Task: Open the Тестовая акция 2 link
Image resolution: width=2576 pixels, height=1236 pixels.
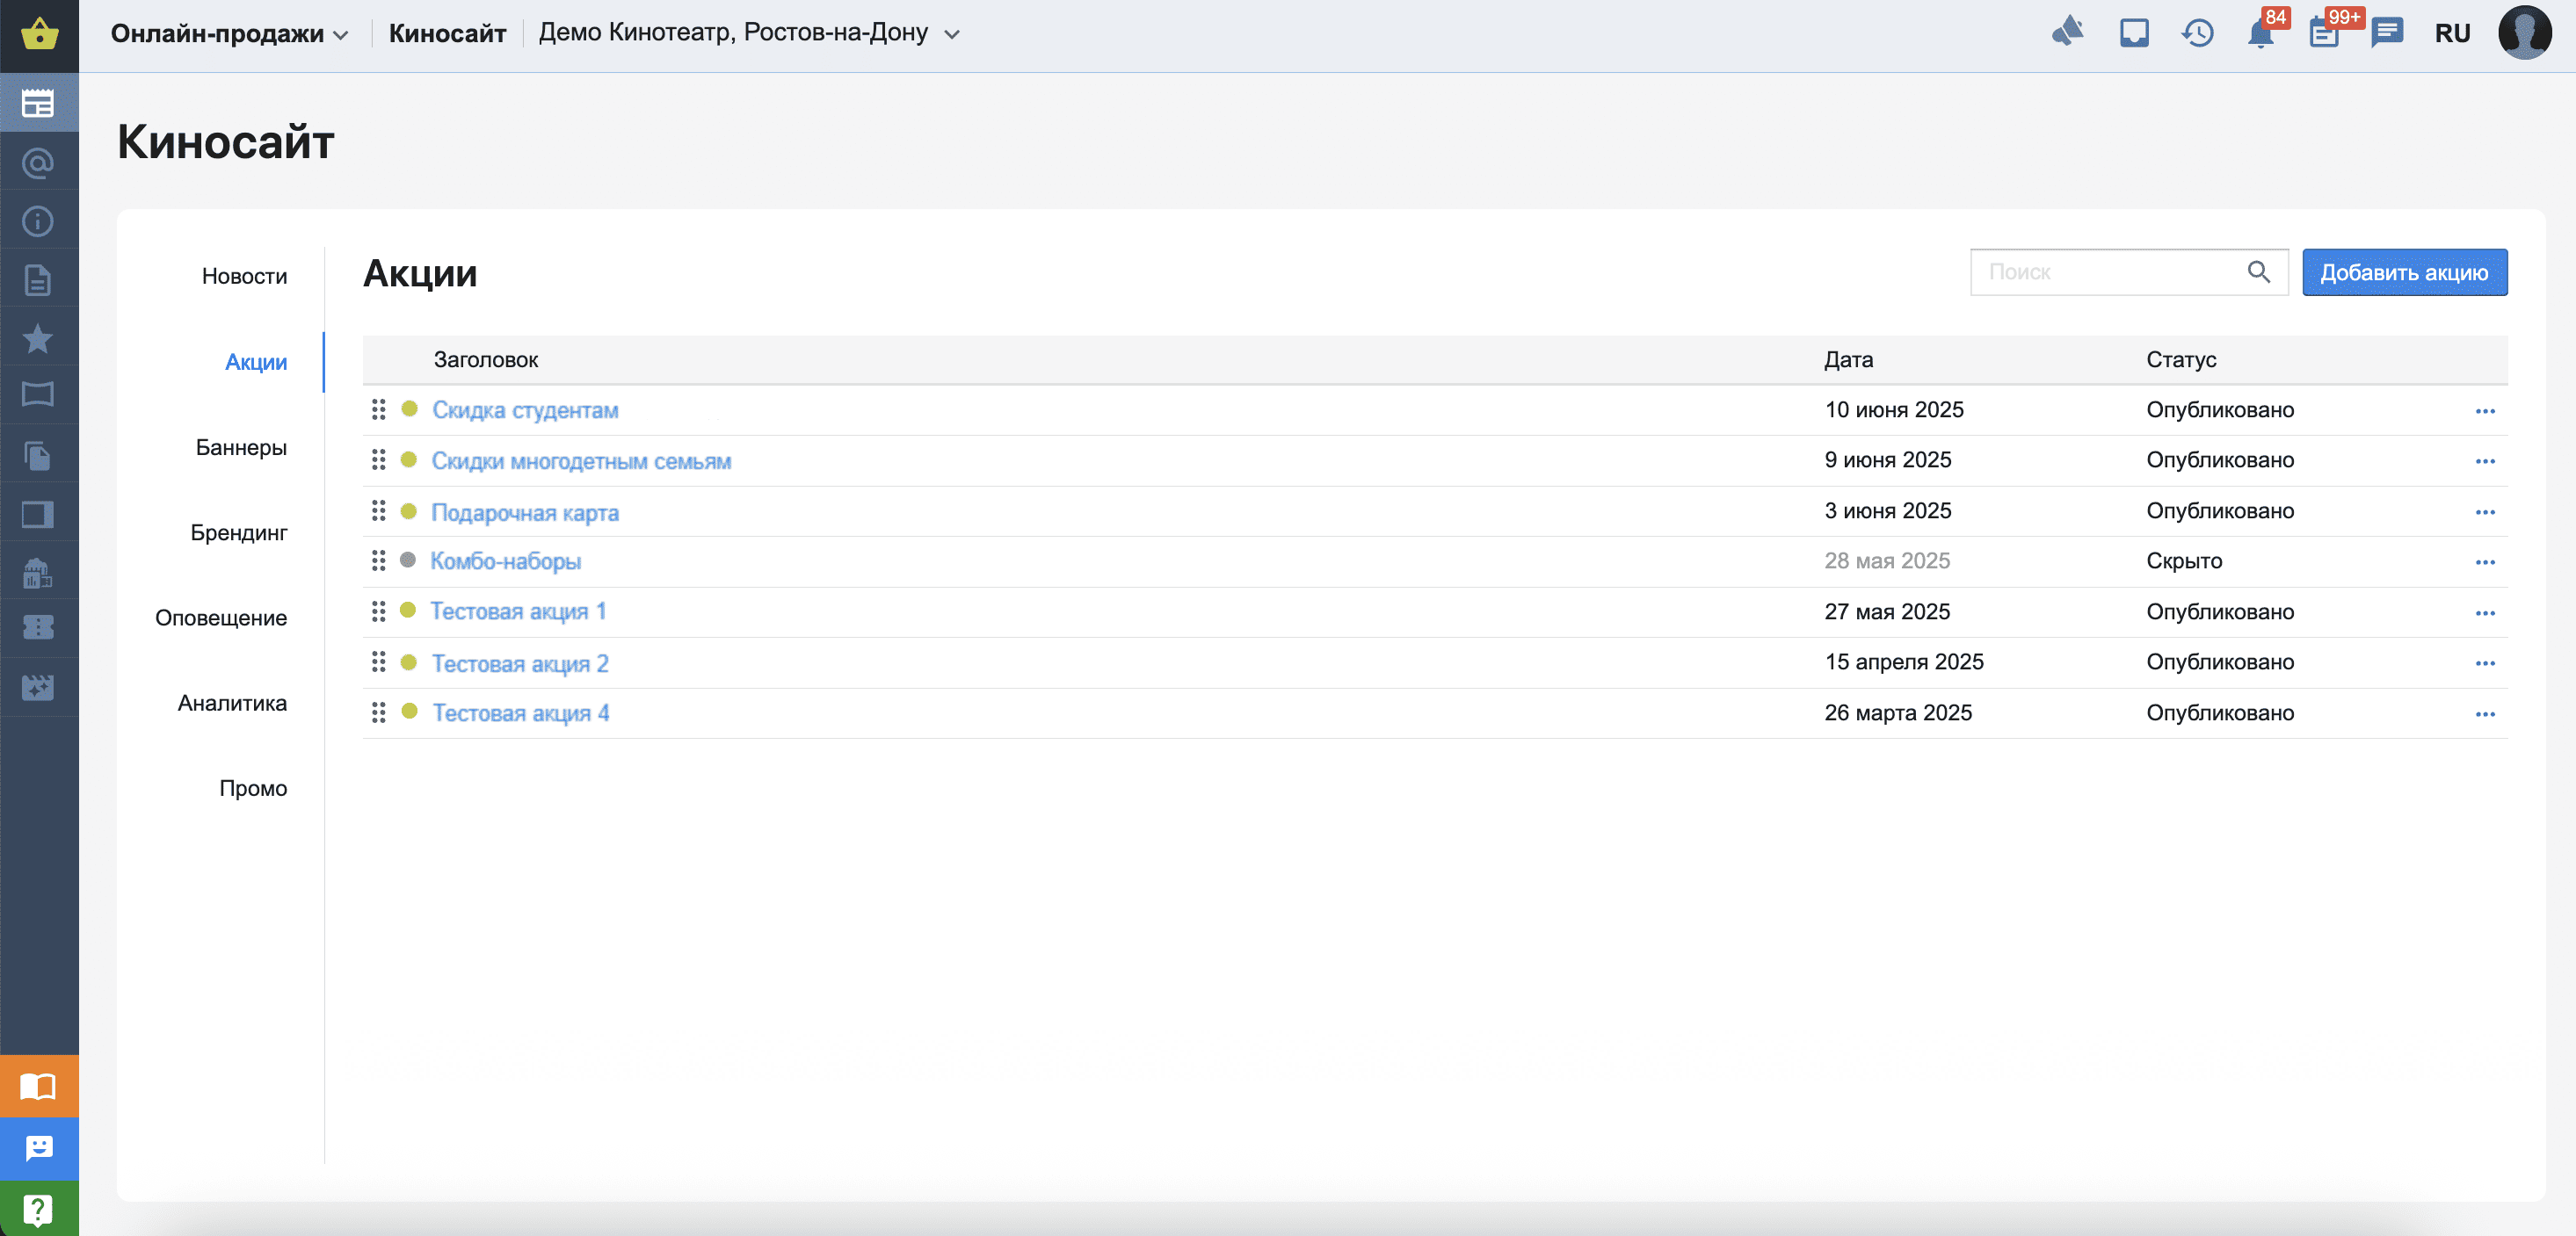Action: (x=520, y=663)
